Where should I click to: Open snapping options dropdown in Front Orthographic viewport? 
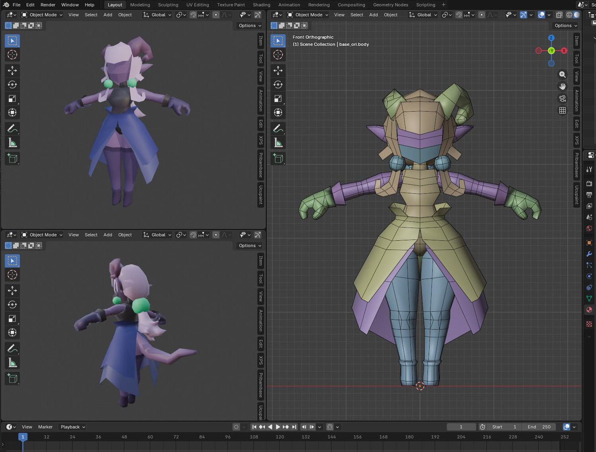(x=468, y=15)
